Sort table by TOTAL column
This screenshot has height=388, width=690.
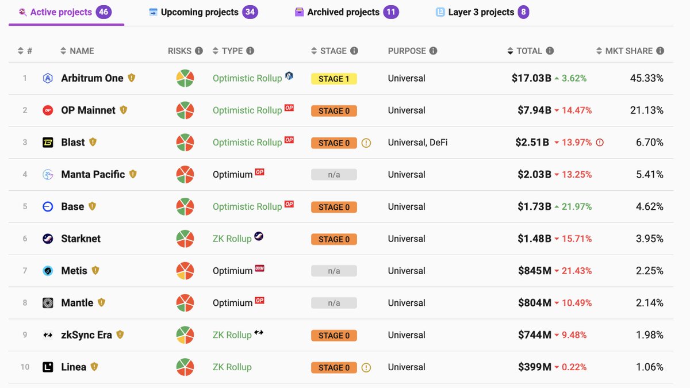pyautogui.click(x=524, y=51)
